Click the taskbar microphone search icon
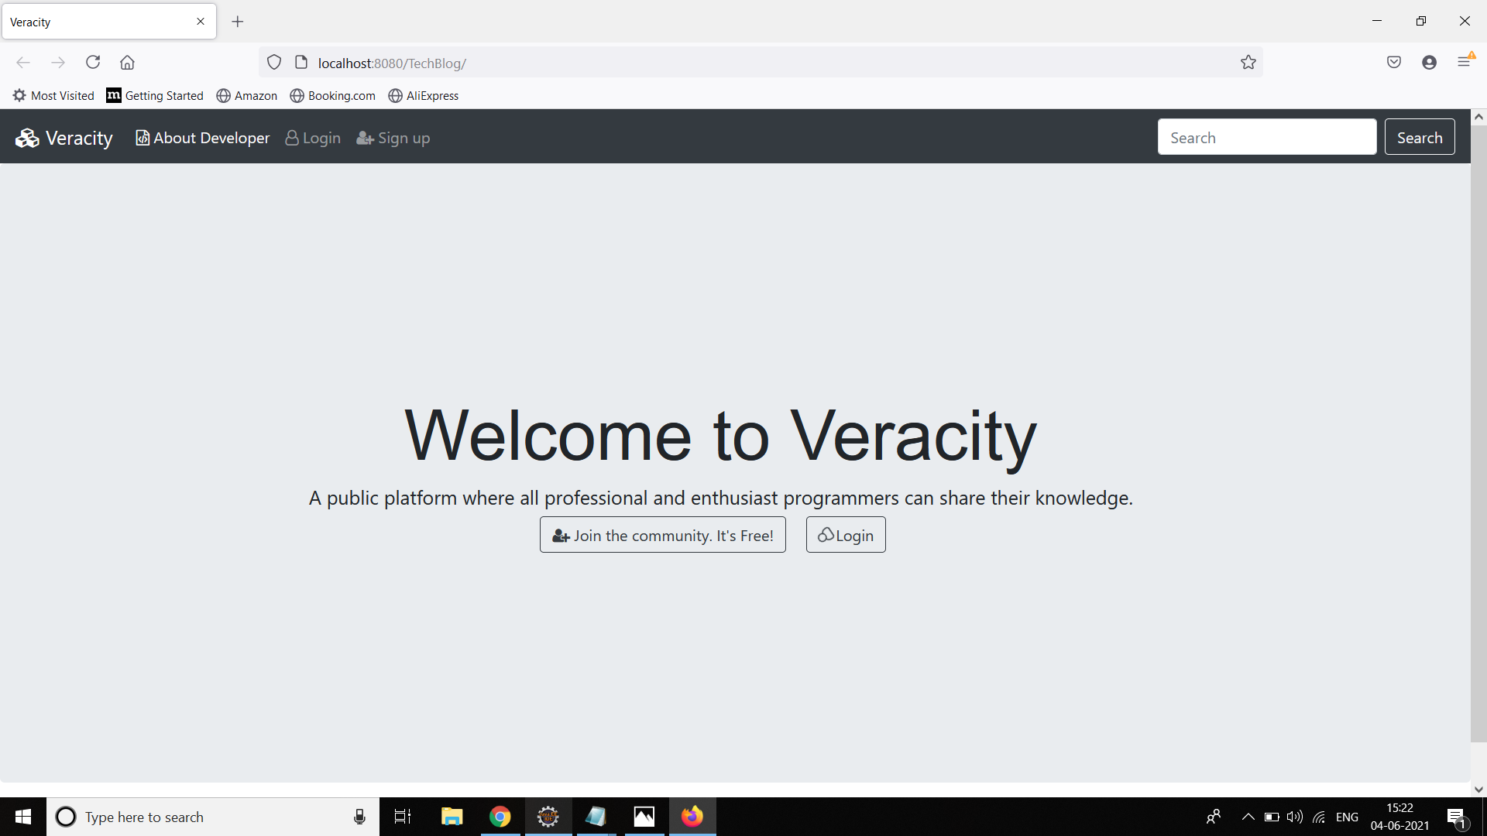 (359, 817)
